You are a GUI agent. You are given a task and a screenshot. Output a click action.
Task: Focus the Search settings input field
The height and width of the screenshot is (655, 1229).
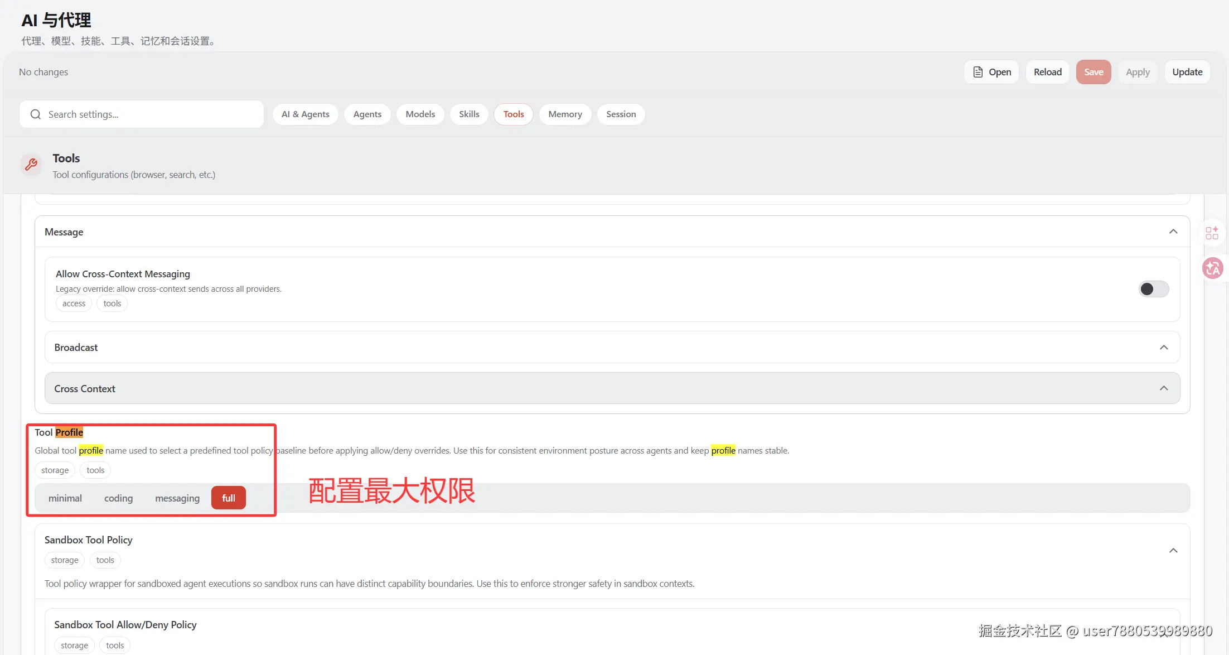(142, 114)
